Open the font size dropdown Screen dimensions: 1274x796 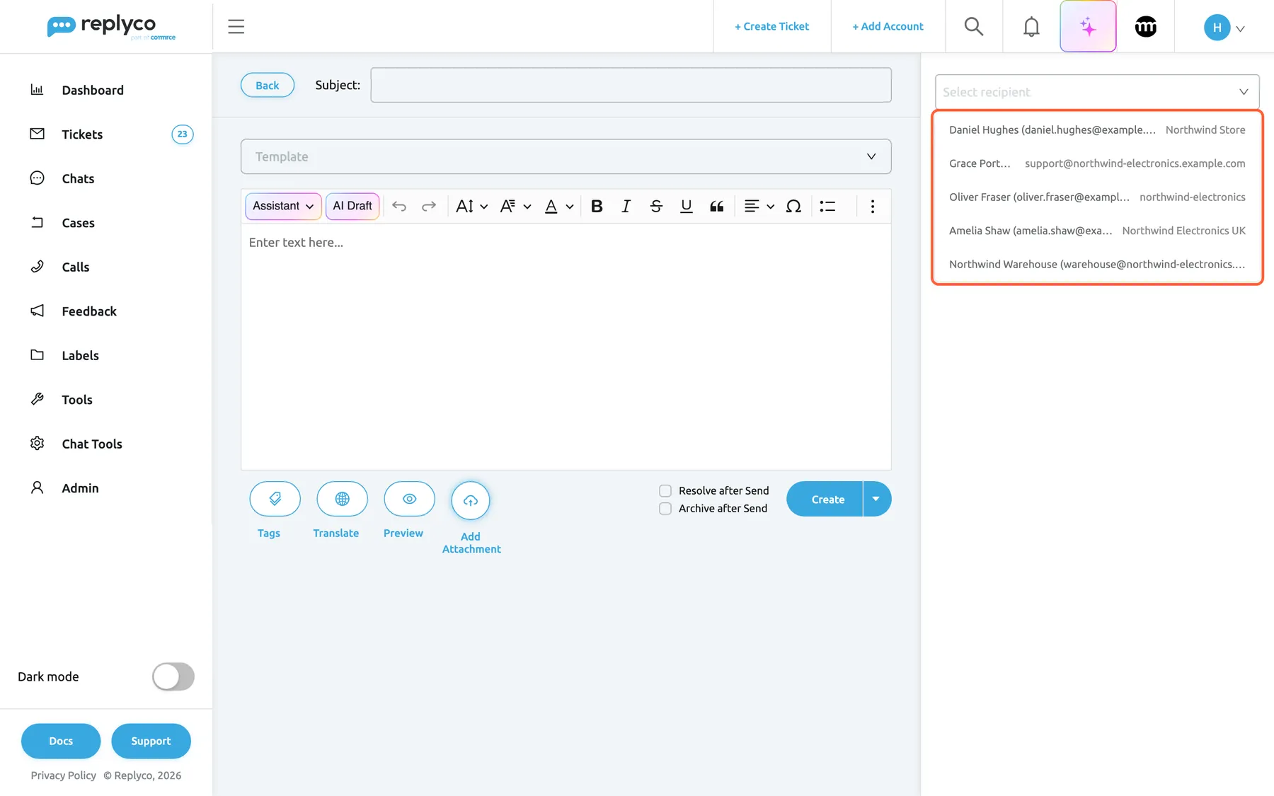click(x=472, y=206)
